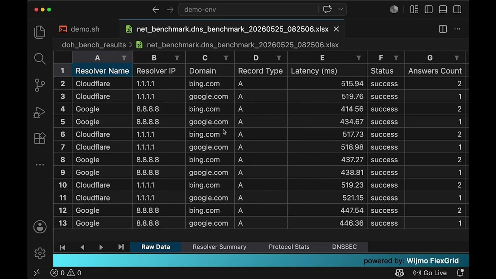Select the Status header cell

386,71
